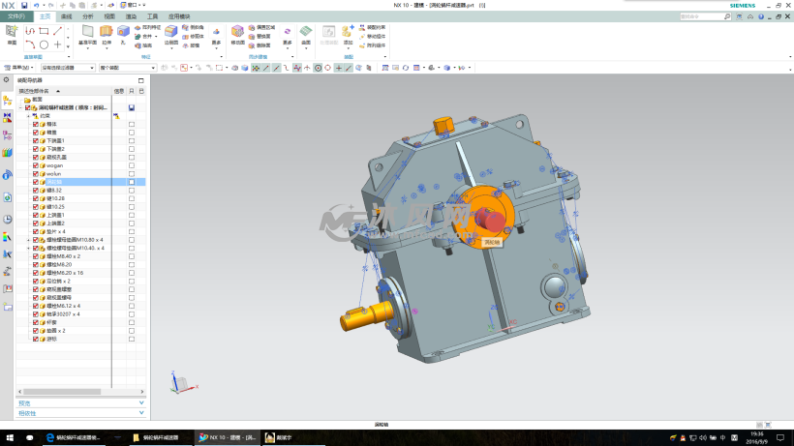Expand the 螺栓螺母垫圈M10.40 x 4 node
The height and width of the screenshot is (446, 794).
click(28, 249)
